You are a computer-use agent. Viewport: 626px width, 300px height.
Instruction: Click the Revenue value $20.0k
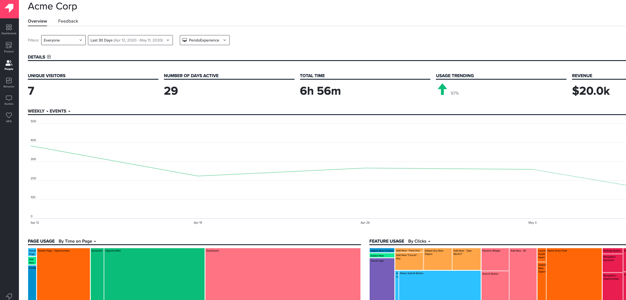click(x=591, y=91)
